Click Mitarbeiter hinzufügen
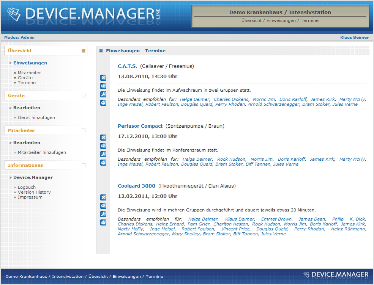The height and width of the screenshot is (285, 374). (x=42, y=152)
